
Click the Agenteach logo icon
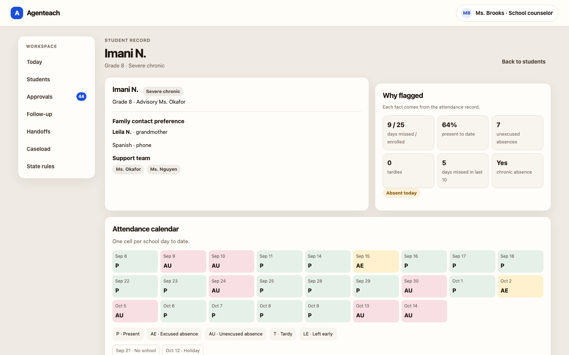coord(17,13)
